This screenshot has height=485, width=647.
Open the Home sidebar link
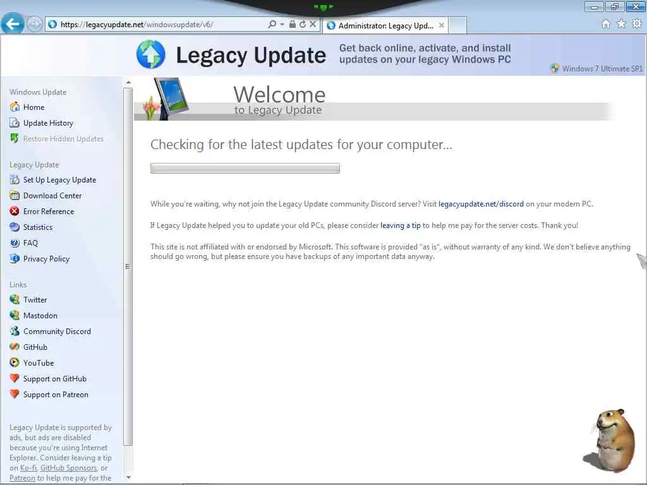pyautogui.click(x=34, y=107)
